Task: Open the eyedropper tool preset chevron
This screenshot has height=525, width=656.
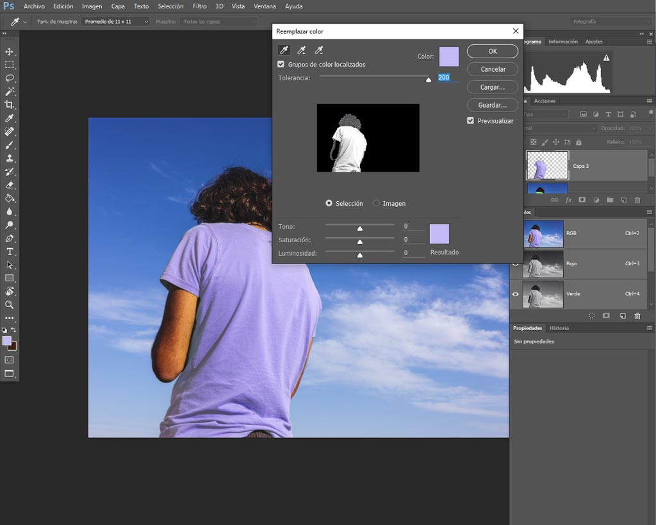Action: 25,22
